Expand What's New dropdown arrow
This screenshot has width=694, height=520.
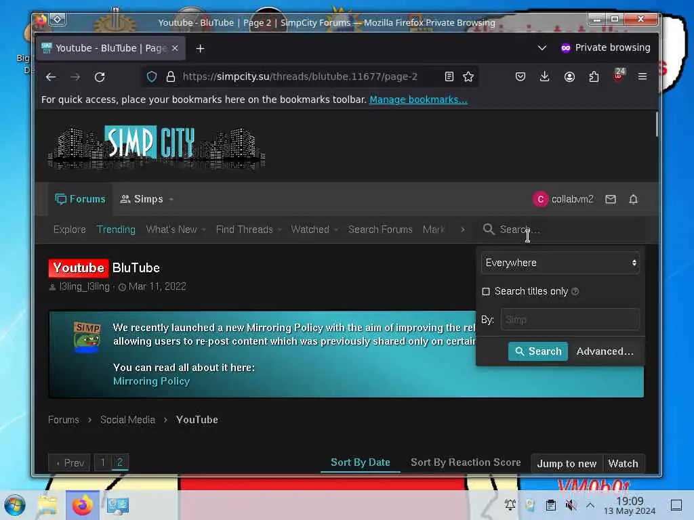[203, 230]
